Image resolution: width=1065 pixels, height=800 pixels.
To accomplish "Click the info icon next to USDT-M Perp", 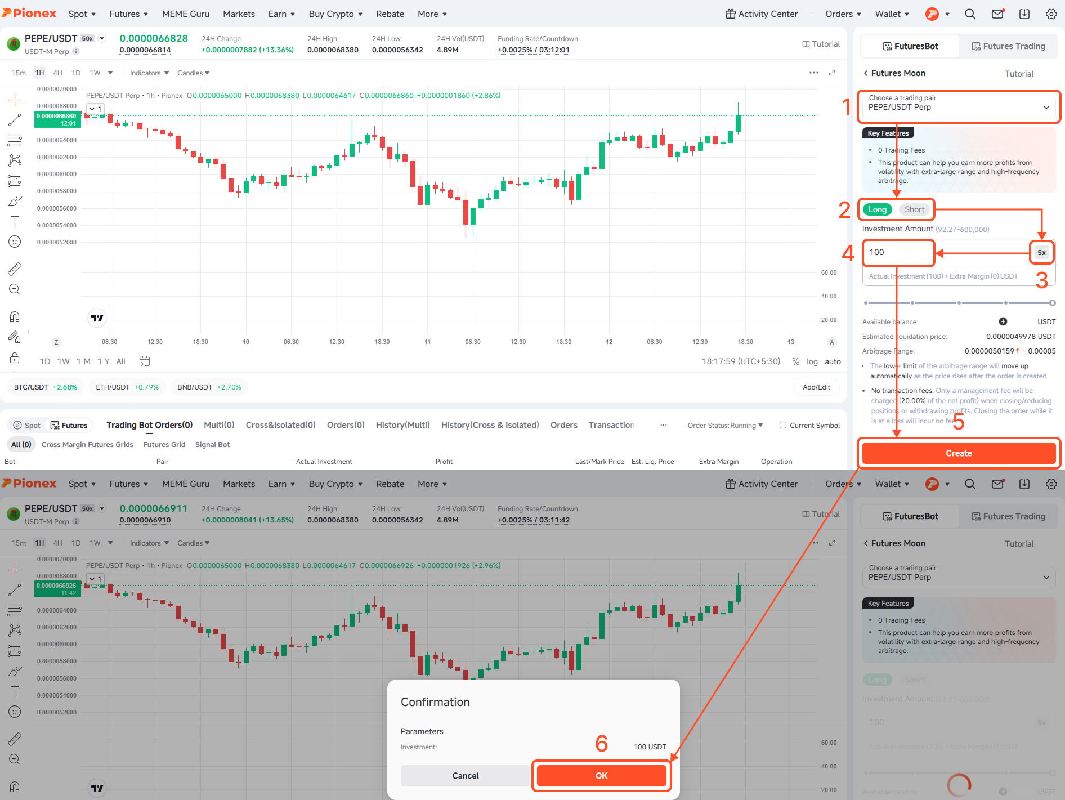I will (x=76, y=51).
